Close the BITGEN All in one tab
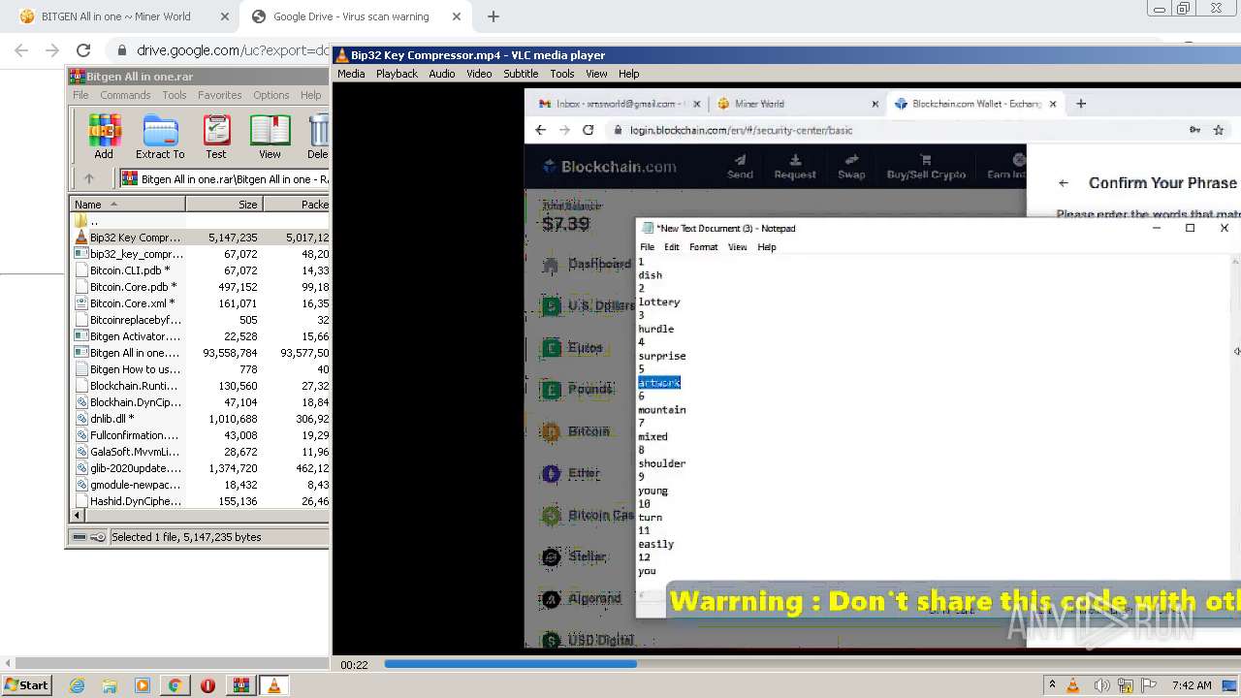The image size is (1241, 698). point(224,16)
